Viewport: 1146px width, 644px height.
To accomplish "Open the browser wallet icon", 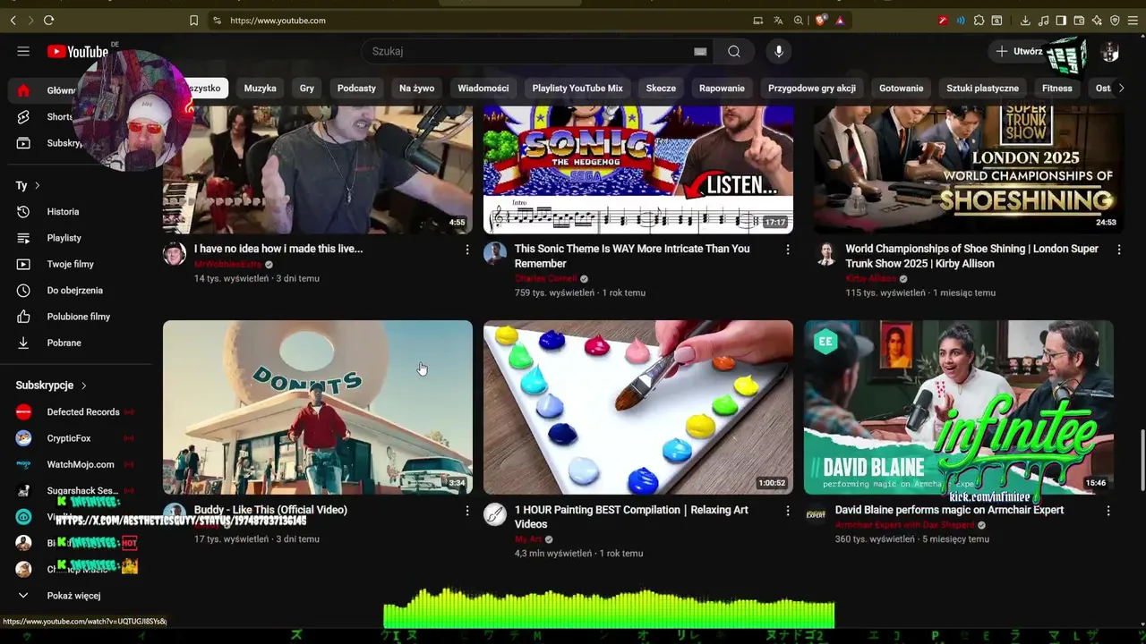I will click(1079, 20).
